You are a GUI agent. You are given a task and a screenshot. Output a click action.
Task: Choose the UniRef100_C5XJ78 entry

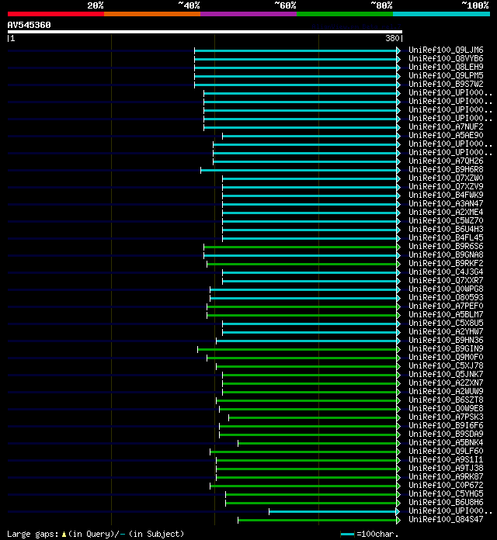[x=446, y=365]
